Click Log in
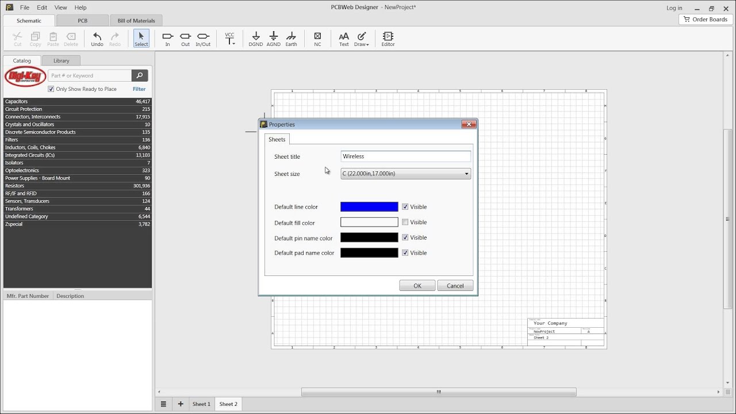This screenshot has width=736, height=414. pos(674,8)
